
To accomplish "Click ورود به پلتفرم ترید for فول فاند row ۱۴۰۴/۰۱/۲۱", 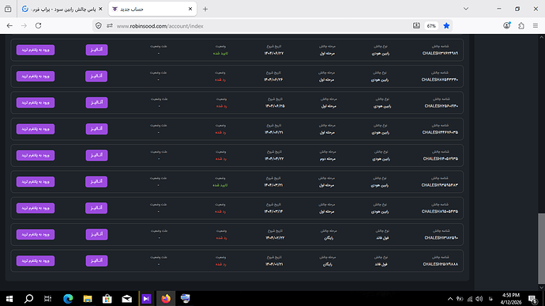I will tap(36, 261).
